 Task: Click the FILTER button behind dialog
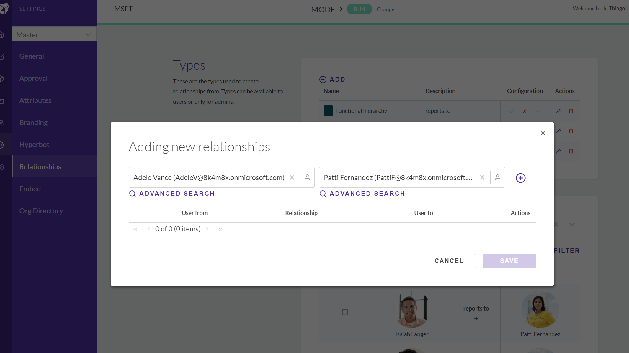(x=567, y=251)
